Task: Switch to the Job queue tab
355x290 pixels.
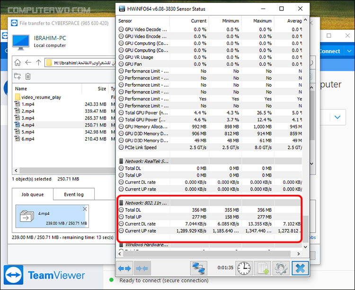Action: pos(33,194)
